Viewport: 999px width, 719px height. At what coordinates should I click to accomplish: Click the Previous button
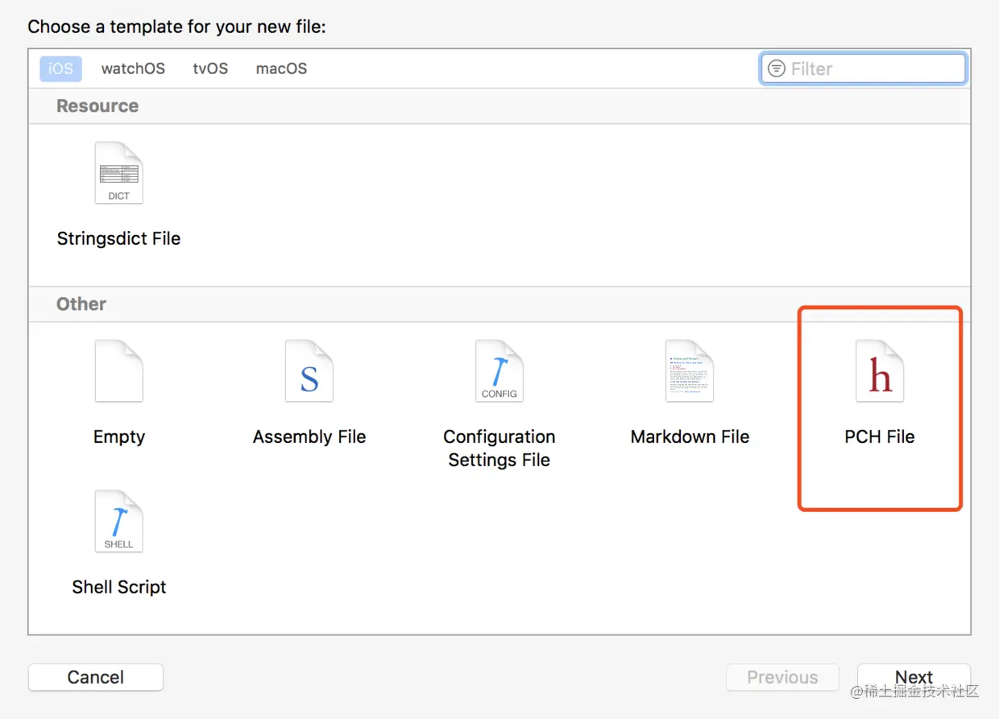[782, 677]
